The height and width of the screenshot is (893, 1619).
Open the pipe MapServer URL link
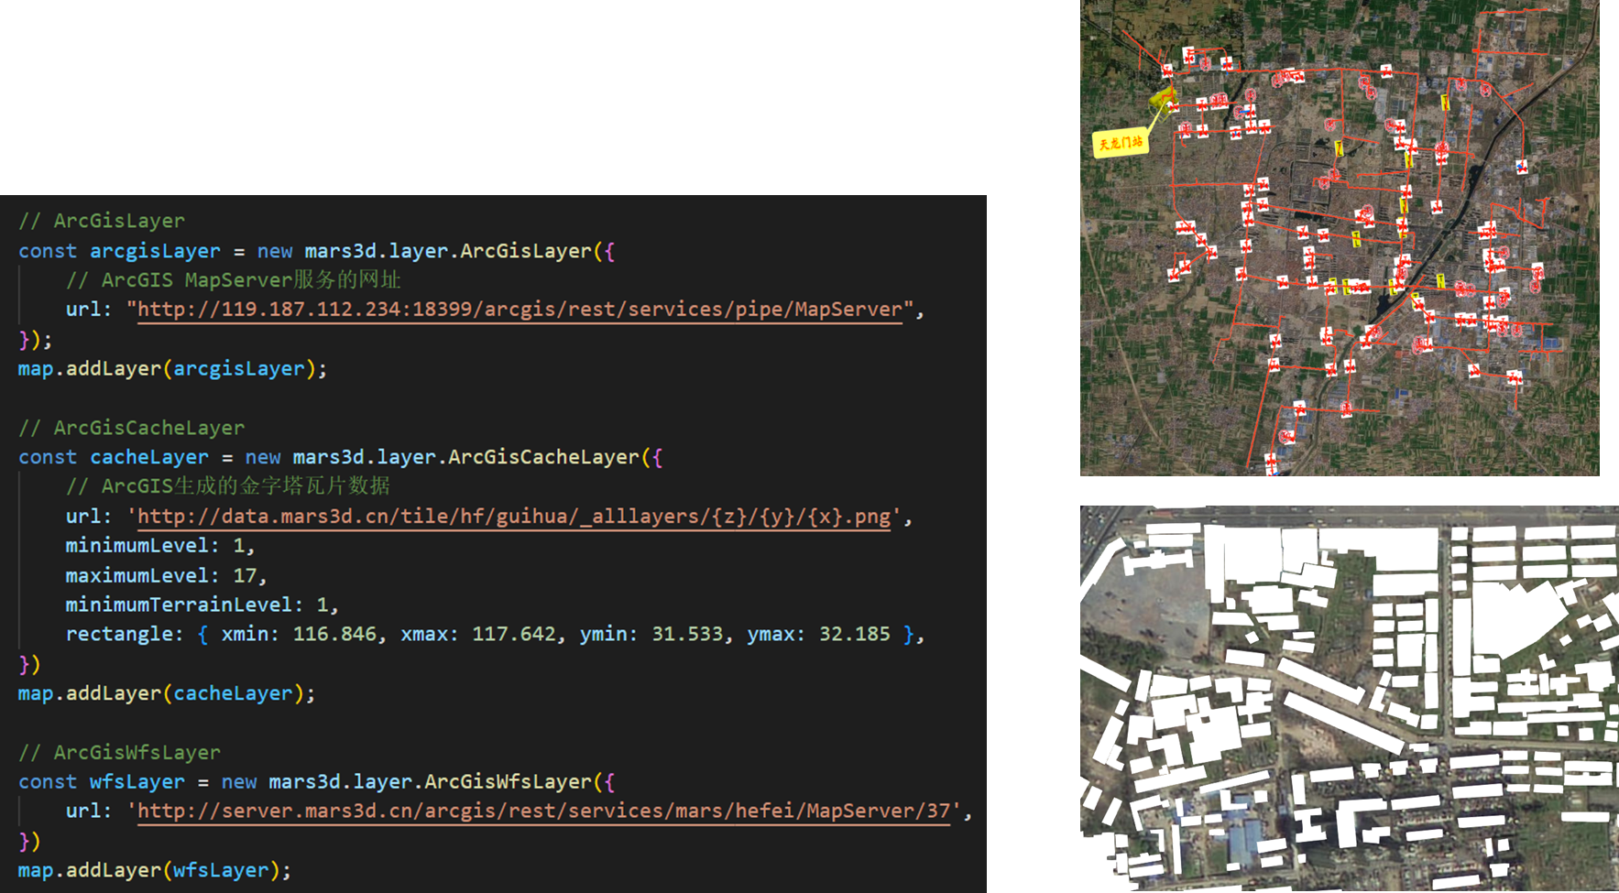520,310
